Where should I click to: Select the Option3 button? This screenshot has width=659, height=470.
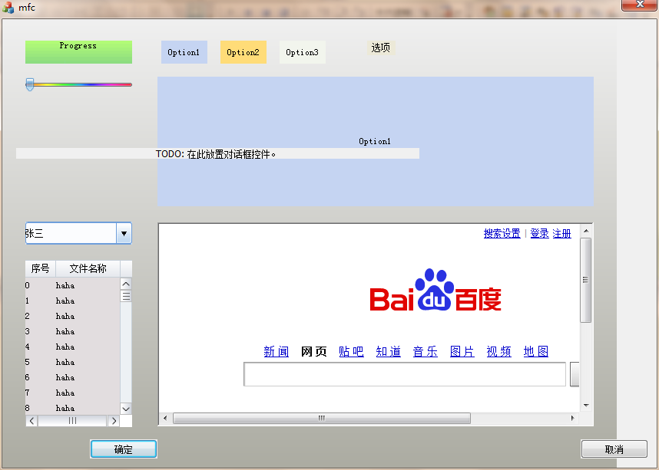tap(303, 52)
